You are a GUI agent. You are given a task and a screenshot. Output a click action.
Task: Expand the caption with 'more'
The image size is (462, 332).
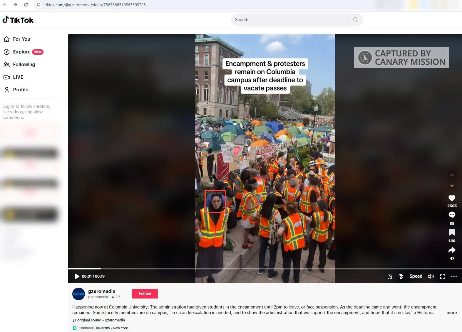tap(451, 313)
